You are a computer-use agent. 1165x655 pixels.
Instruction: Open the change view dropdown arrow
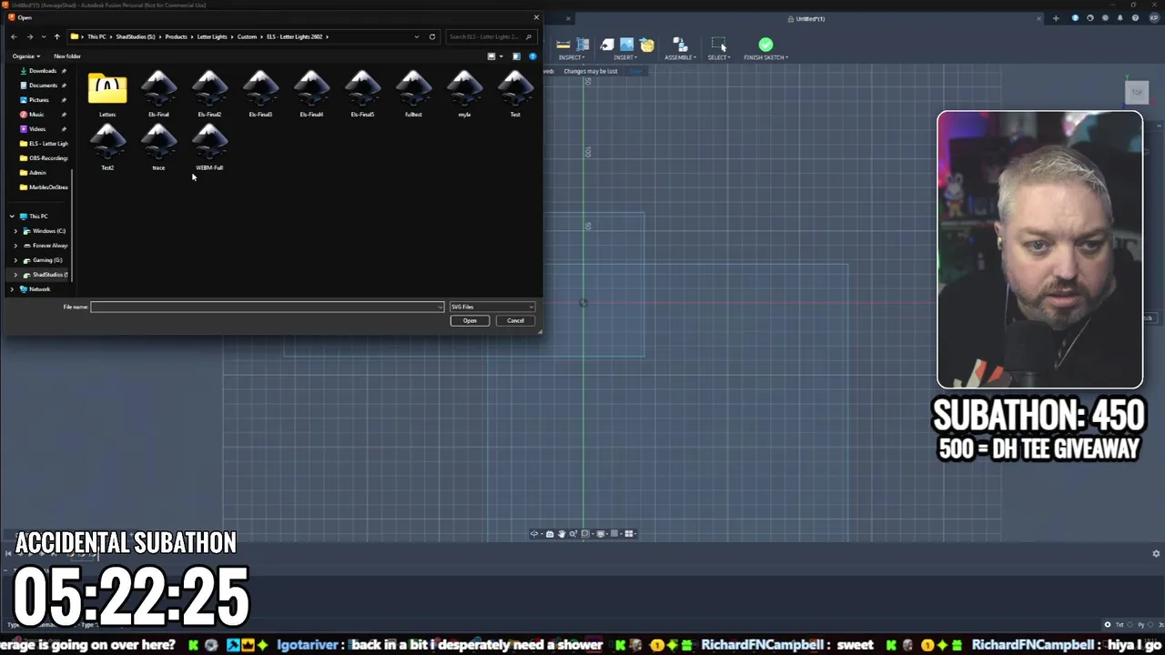click(x=501, y=56)
